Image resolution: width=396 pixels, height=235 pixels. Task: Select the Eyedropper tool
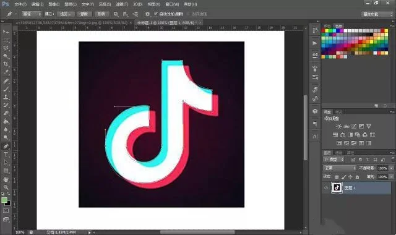click(6, 72)
